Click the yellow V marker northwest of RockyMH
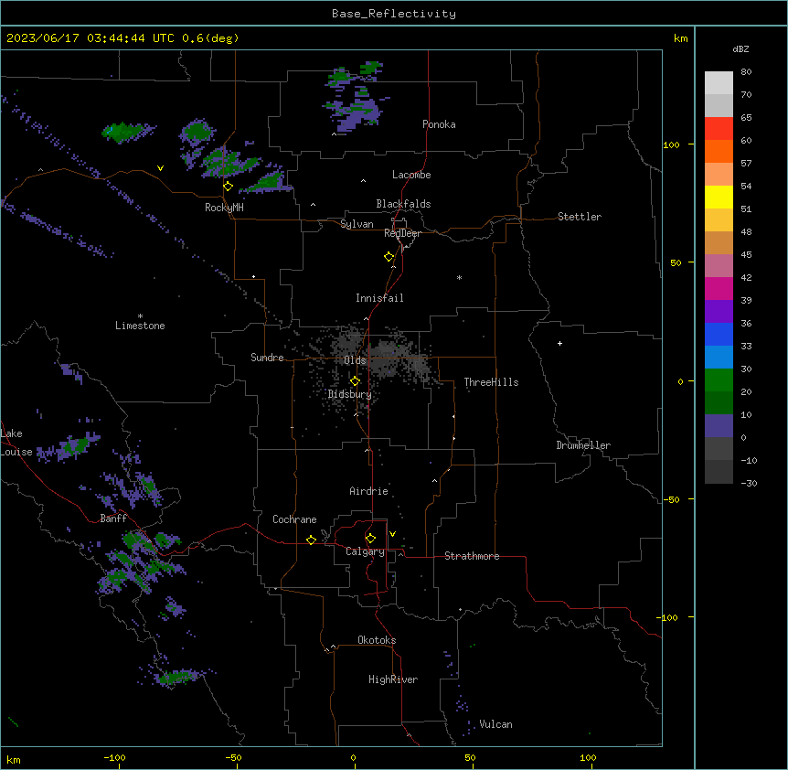The image size is (788, 770). coord(160,168)
